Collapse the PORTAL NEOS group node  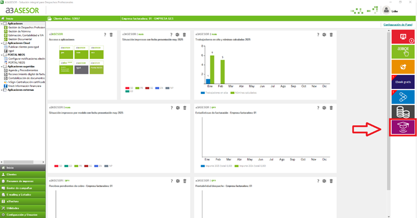point(2,55)
